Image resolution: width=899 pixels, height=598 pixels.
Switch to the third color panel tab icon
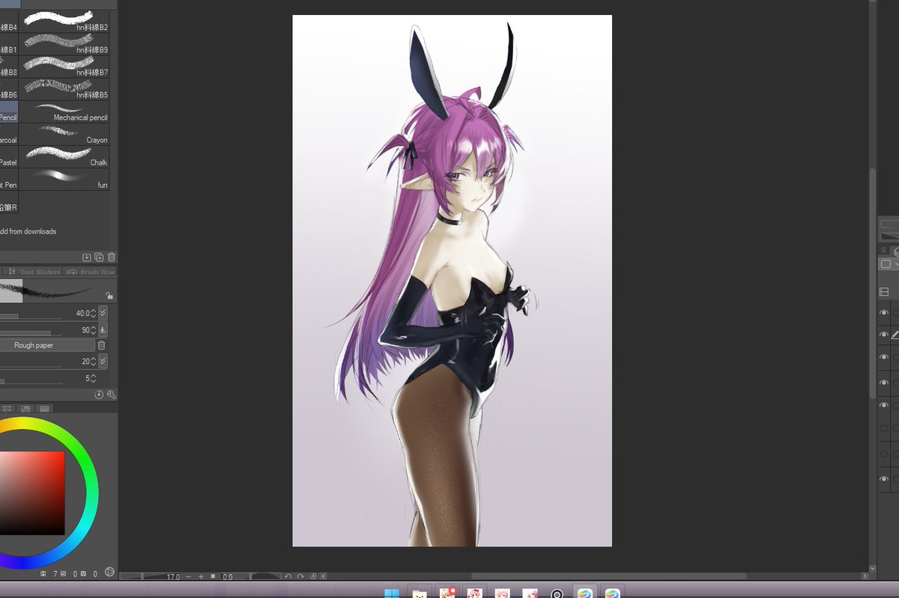click(x=44, y=409)
